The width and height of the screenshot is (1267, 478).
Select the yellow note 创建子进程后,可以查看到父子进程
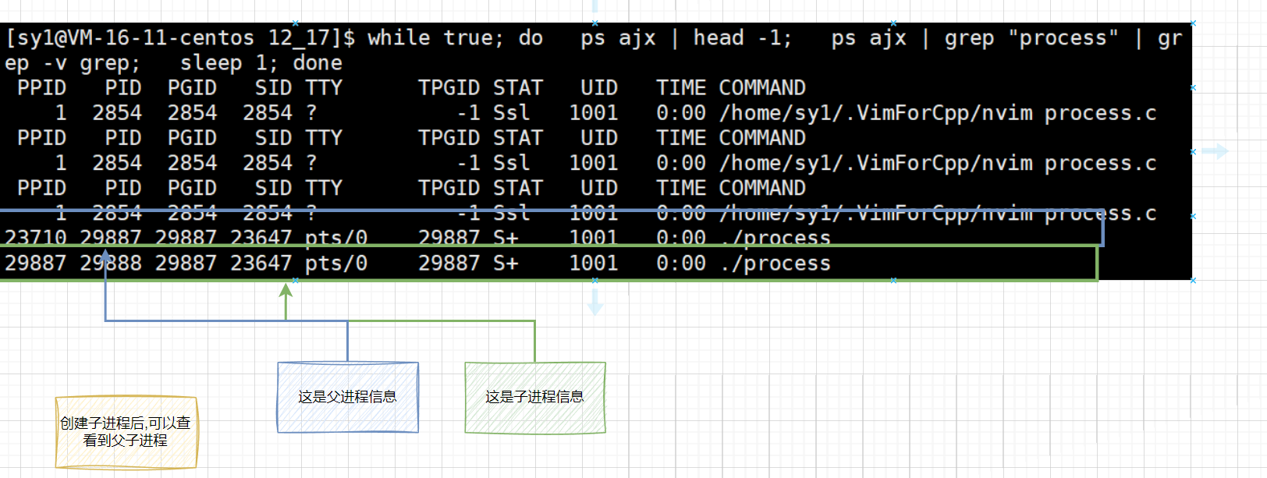pos(126,432)
